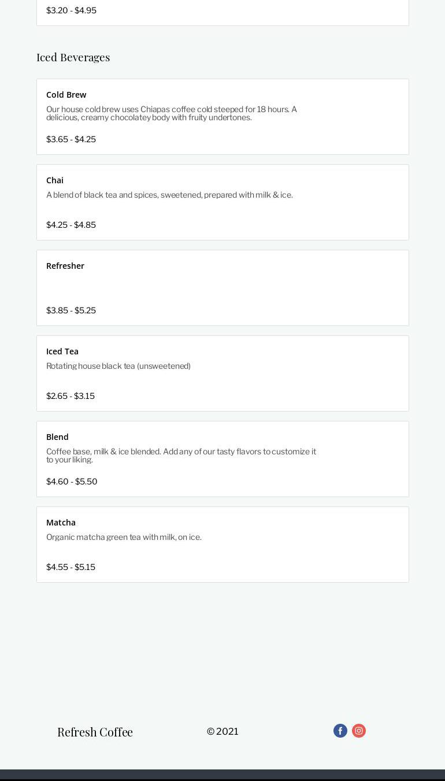Click the $3.20 - $4.95 price at top
This screenshot has width=445, height=781.
pyautogui.click(x=71, y=10)
